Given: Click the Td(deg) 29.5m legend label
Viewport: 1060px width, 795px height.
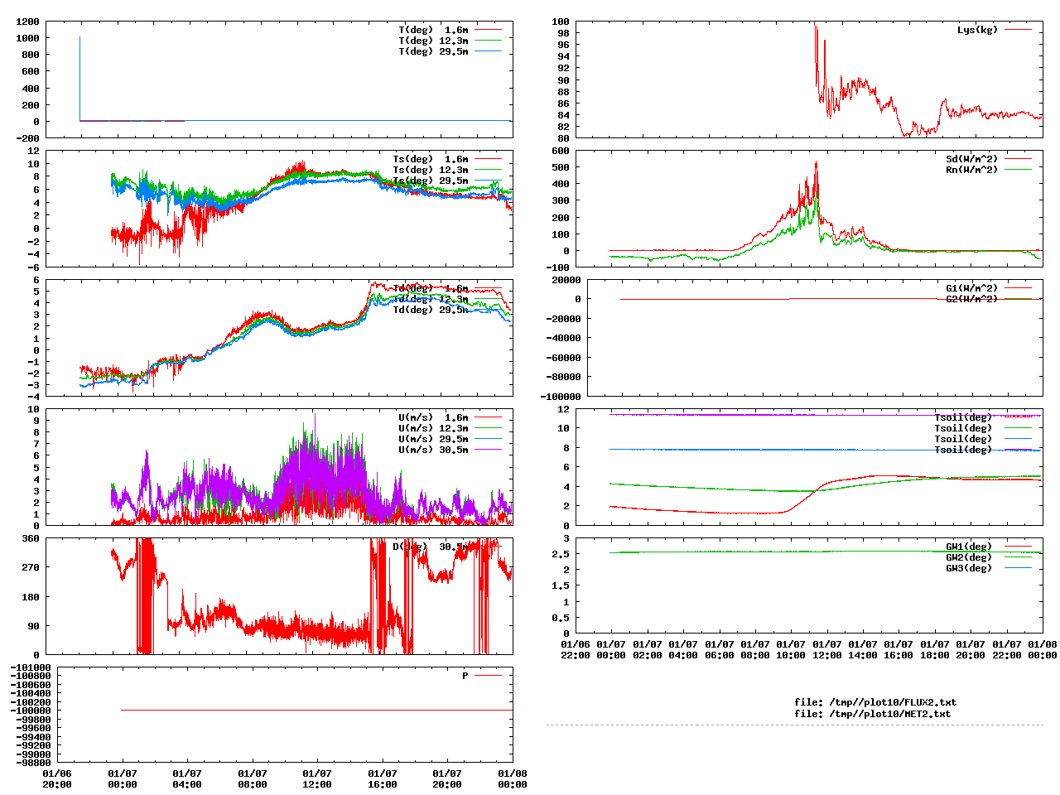Looking at the screenshot, I should click(431, 310).
